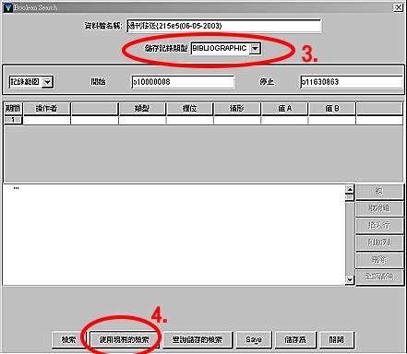The width and height of the screenshot is (407, 354).
Task: Click the 情形 cell in row 1
Action: click(237, 120)
